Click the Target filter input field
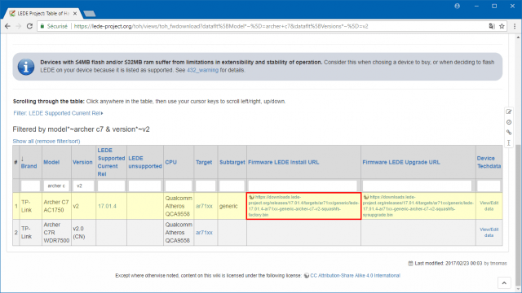 coord(206,186)
